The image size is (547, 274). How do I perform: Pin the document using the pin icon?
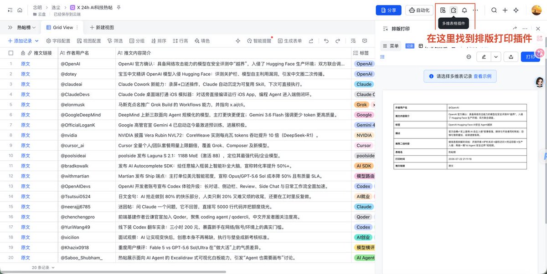tap(119, 8)
